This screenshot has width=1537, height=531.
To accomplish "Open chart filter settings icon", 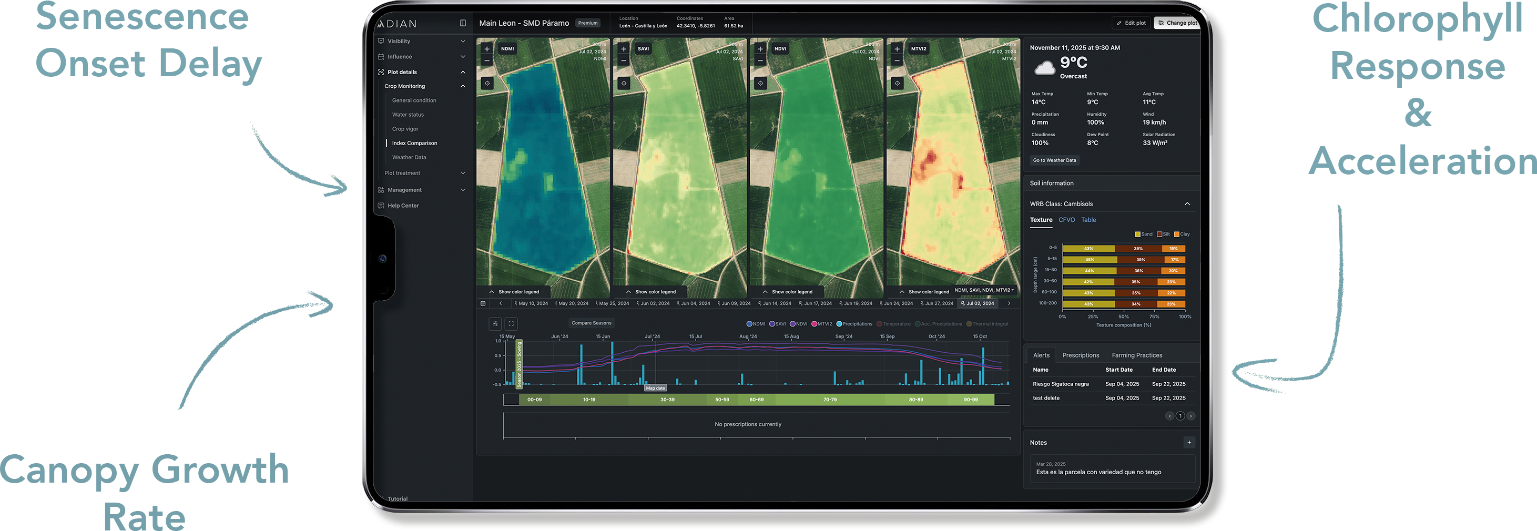I will pyautogui.click(x=495, y=323).
